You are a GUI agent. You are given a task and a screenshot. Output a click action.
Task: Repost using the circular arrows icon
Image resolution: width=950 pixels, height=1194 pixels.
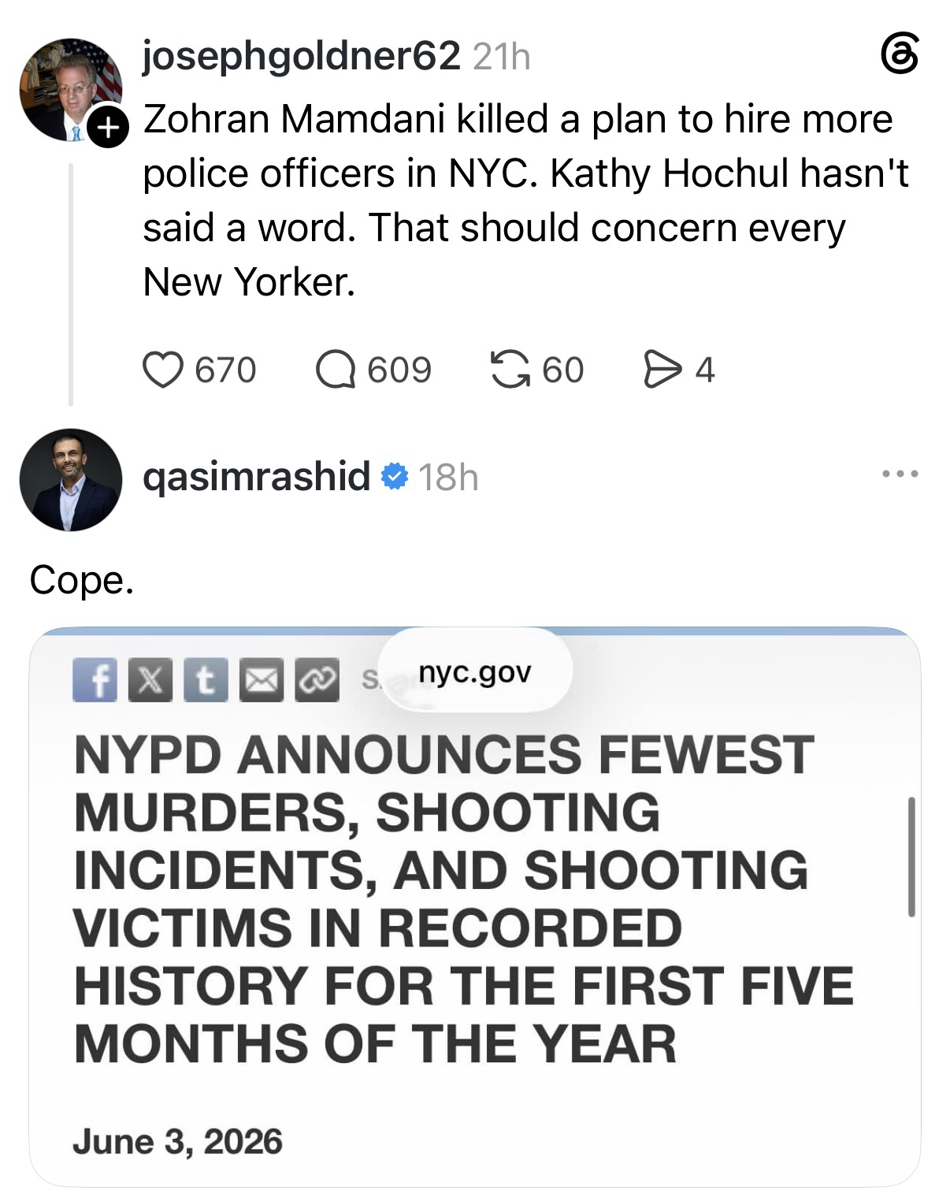pyautogui.click(x=510, y=370)
